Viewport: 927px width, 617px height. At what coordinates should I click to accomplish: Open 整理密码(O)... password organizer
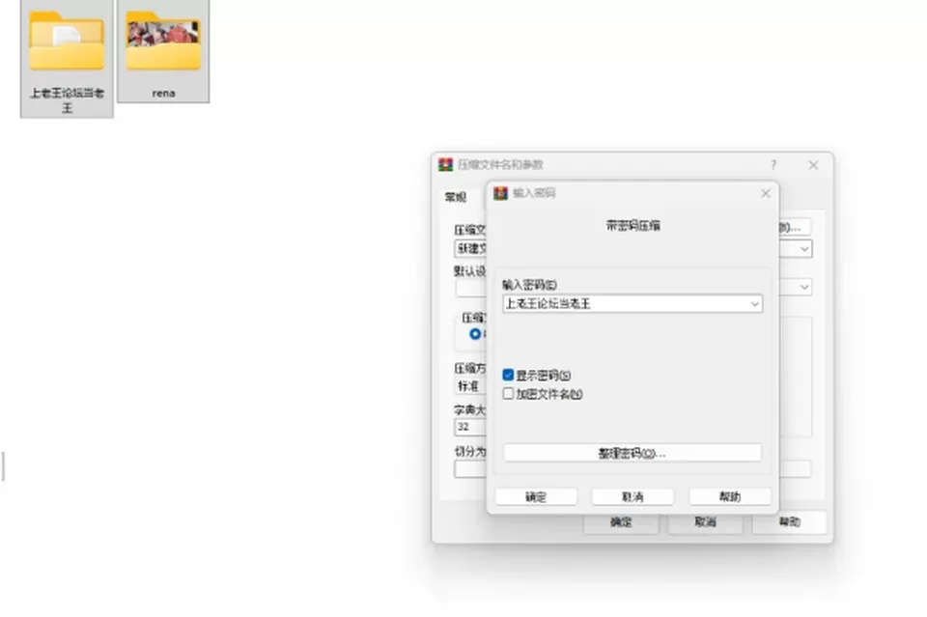632,453
